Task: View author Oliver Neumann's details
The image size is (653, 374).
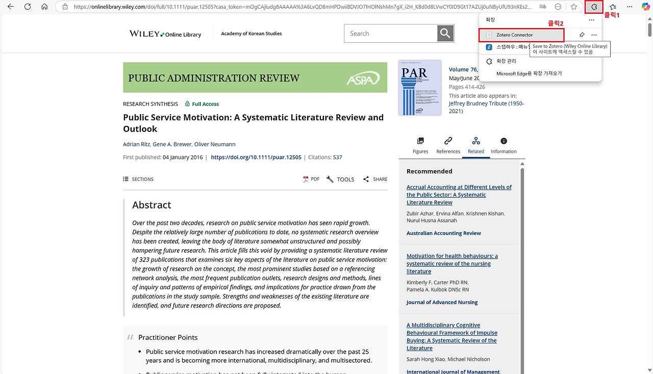Action: tap(215, 144)
